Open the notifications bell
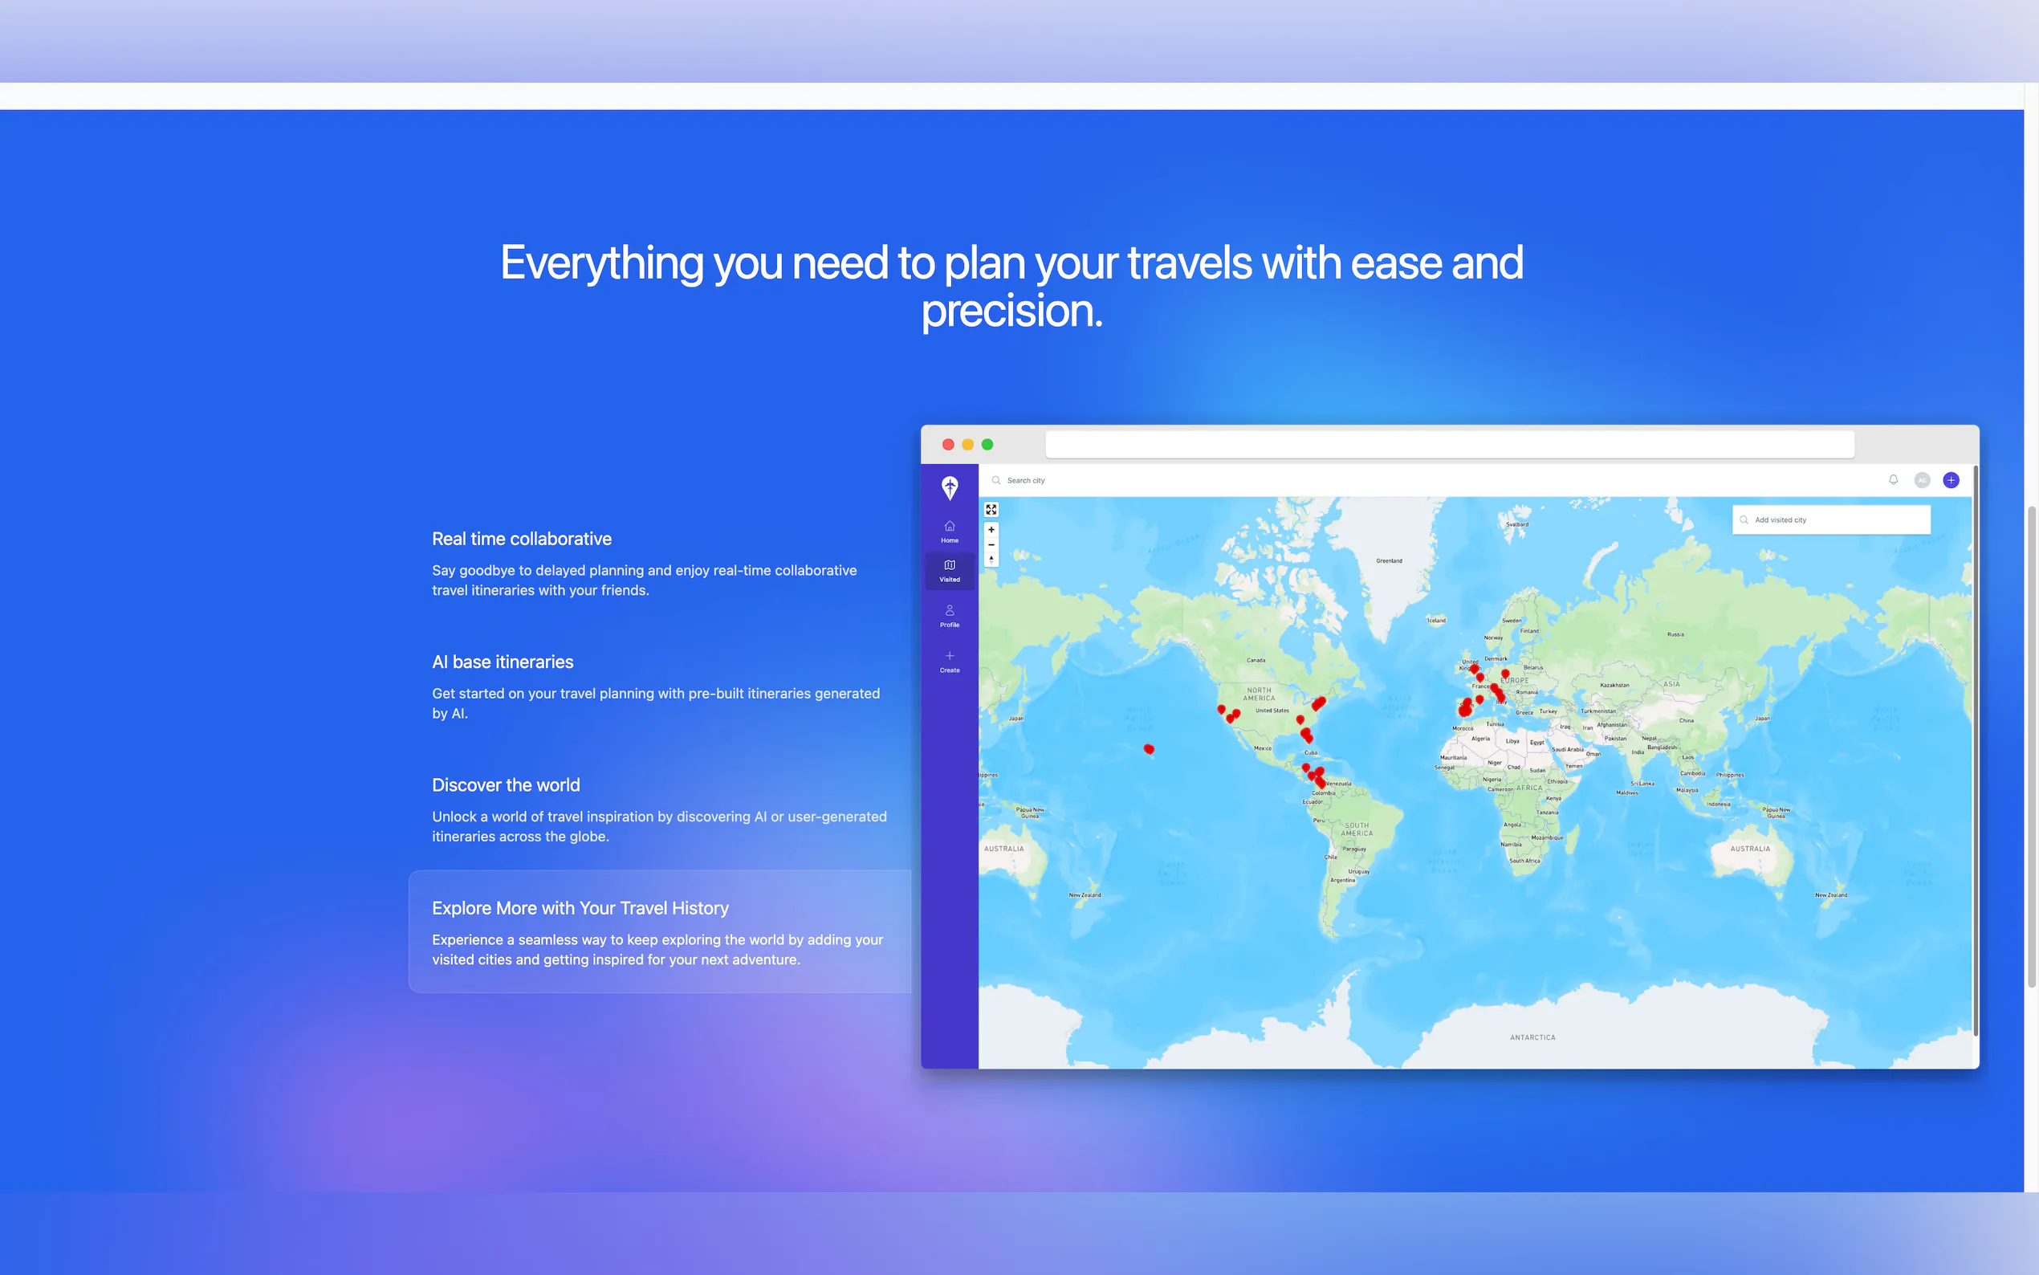Screen dimensions: 2039x1275 1893,480
